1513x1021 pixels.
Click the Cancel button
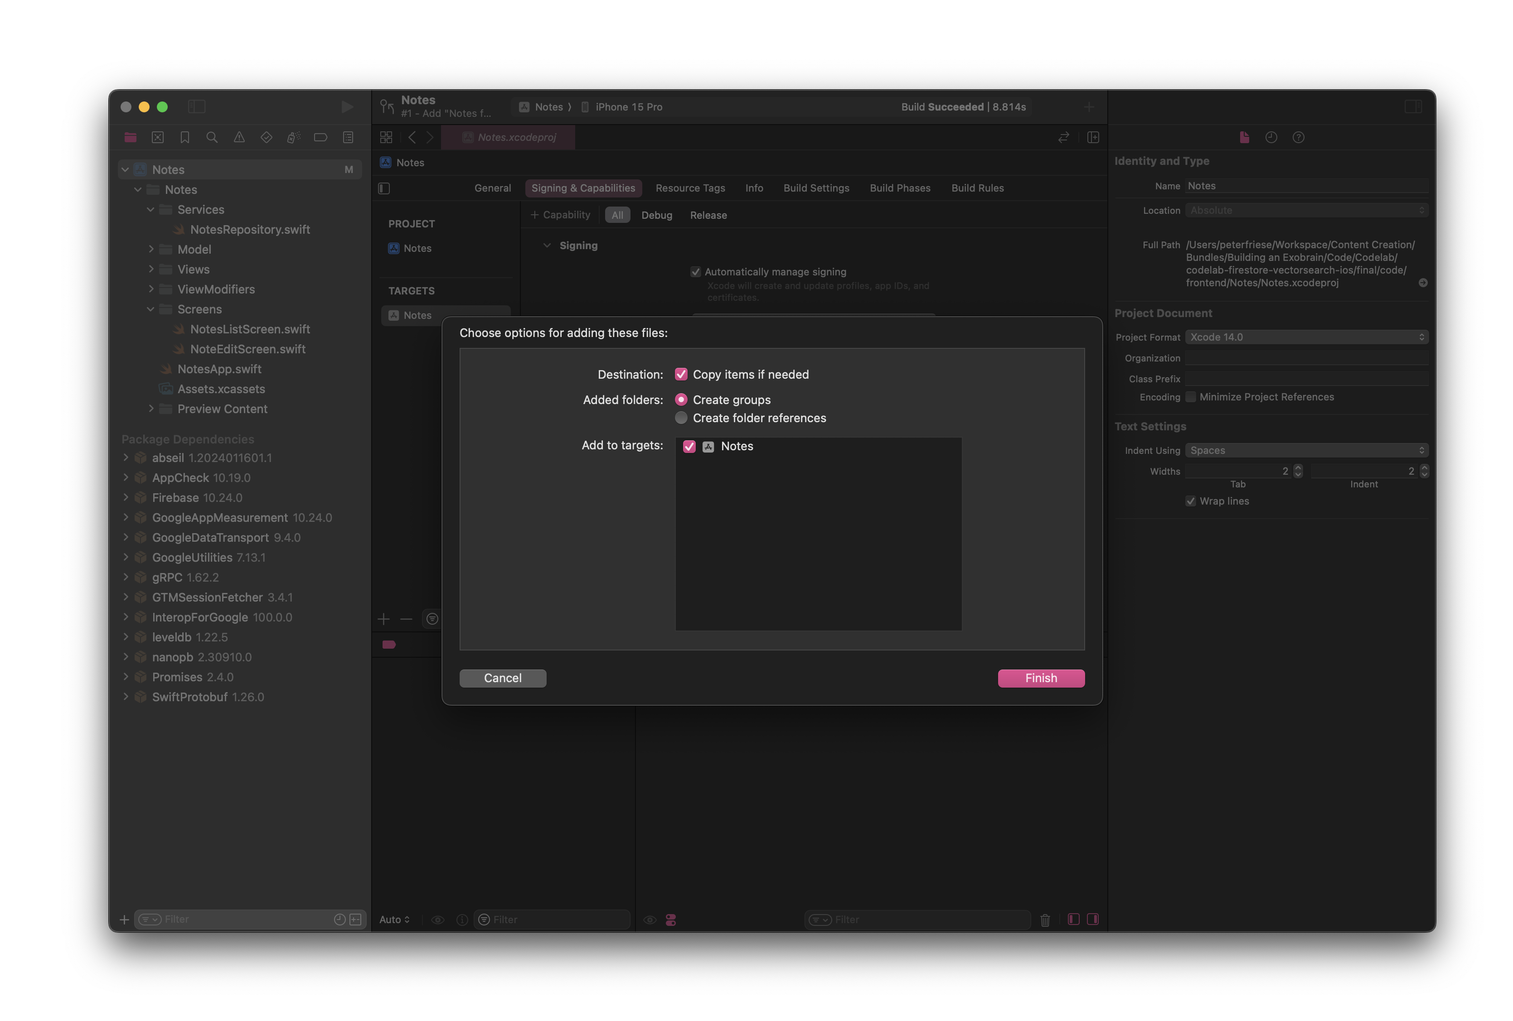[503, 677]
